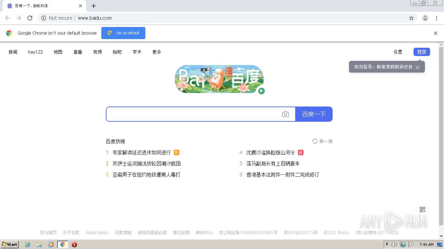Select Chrome in the taskbar
The width and height of the screenshot is (444, 249).
click(63, 245)
